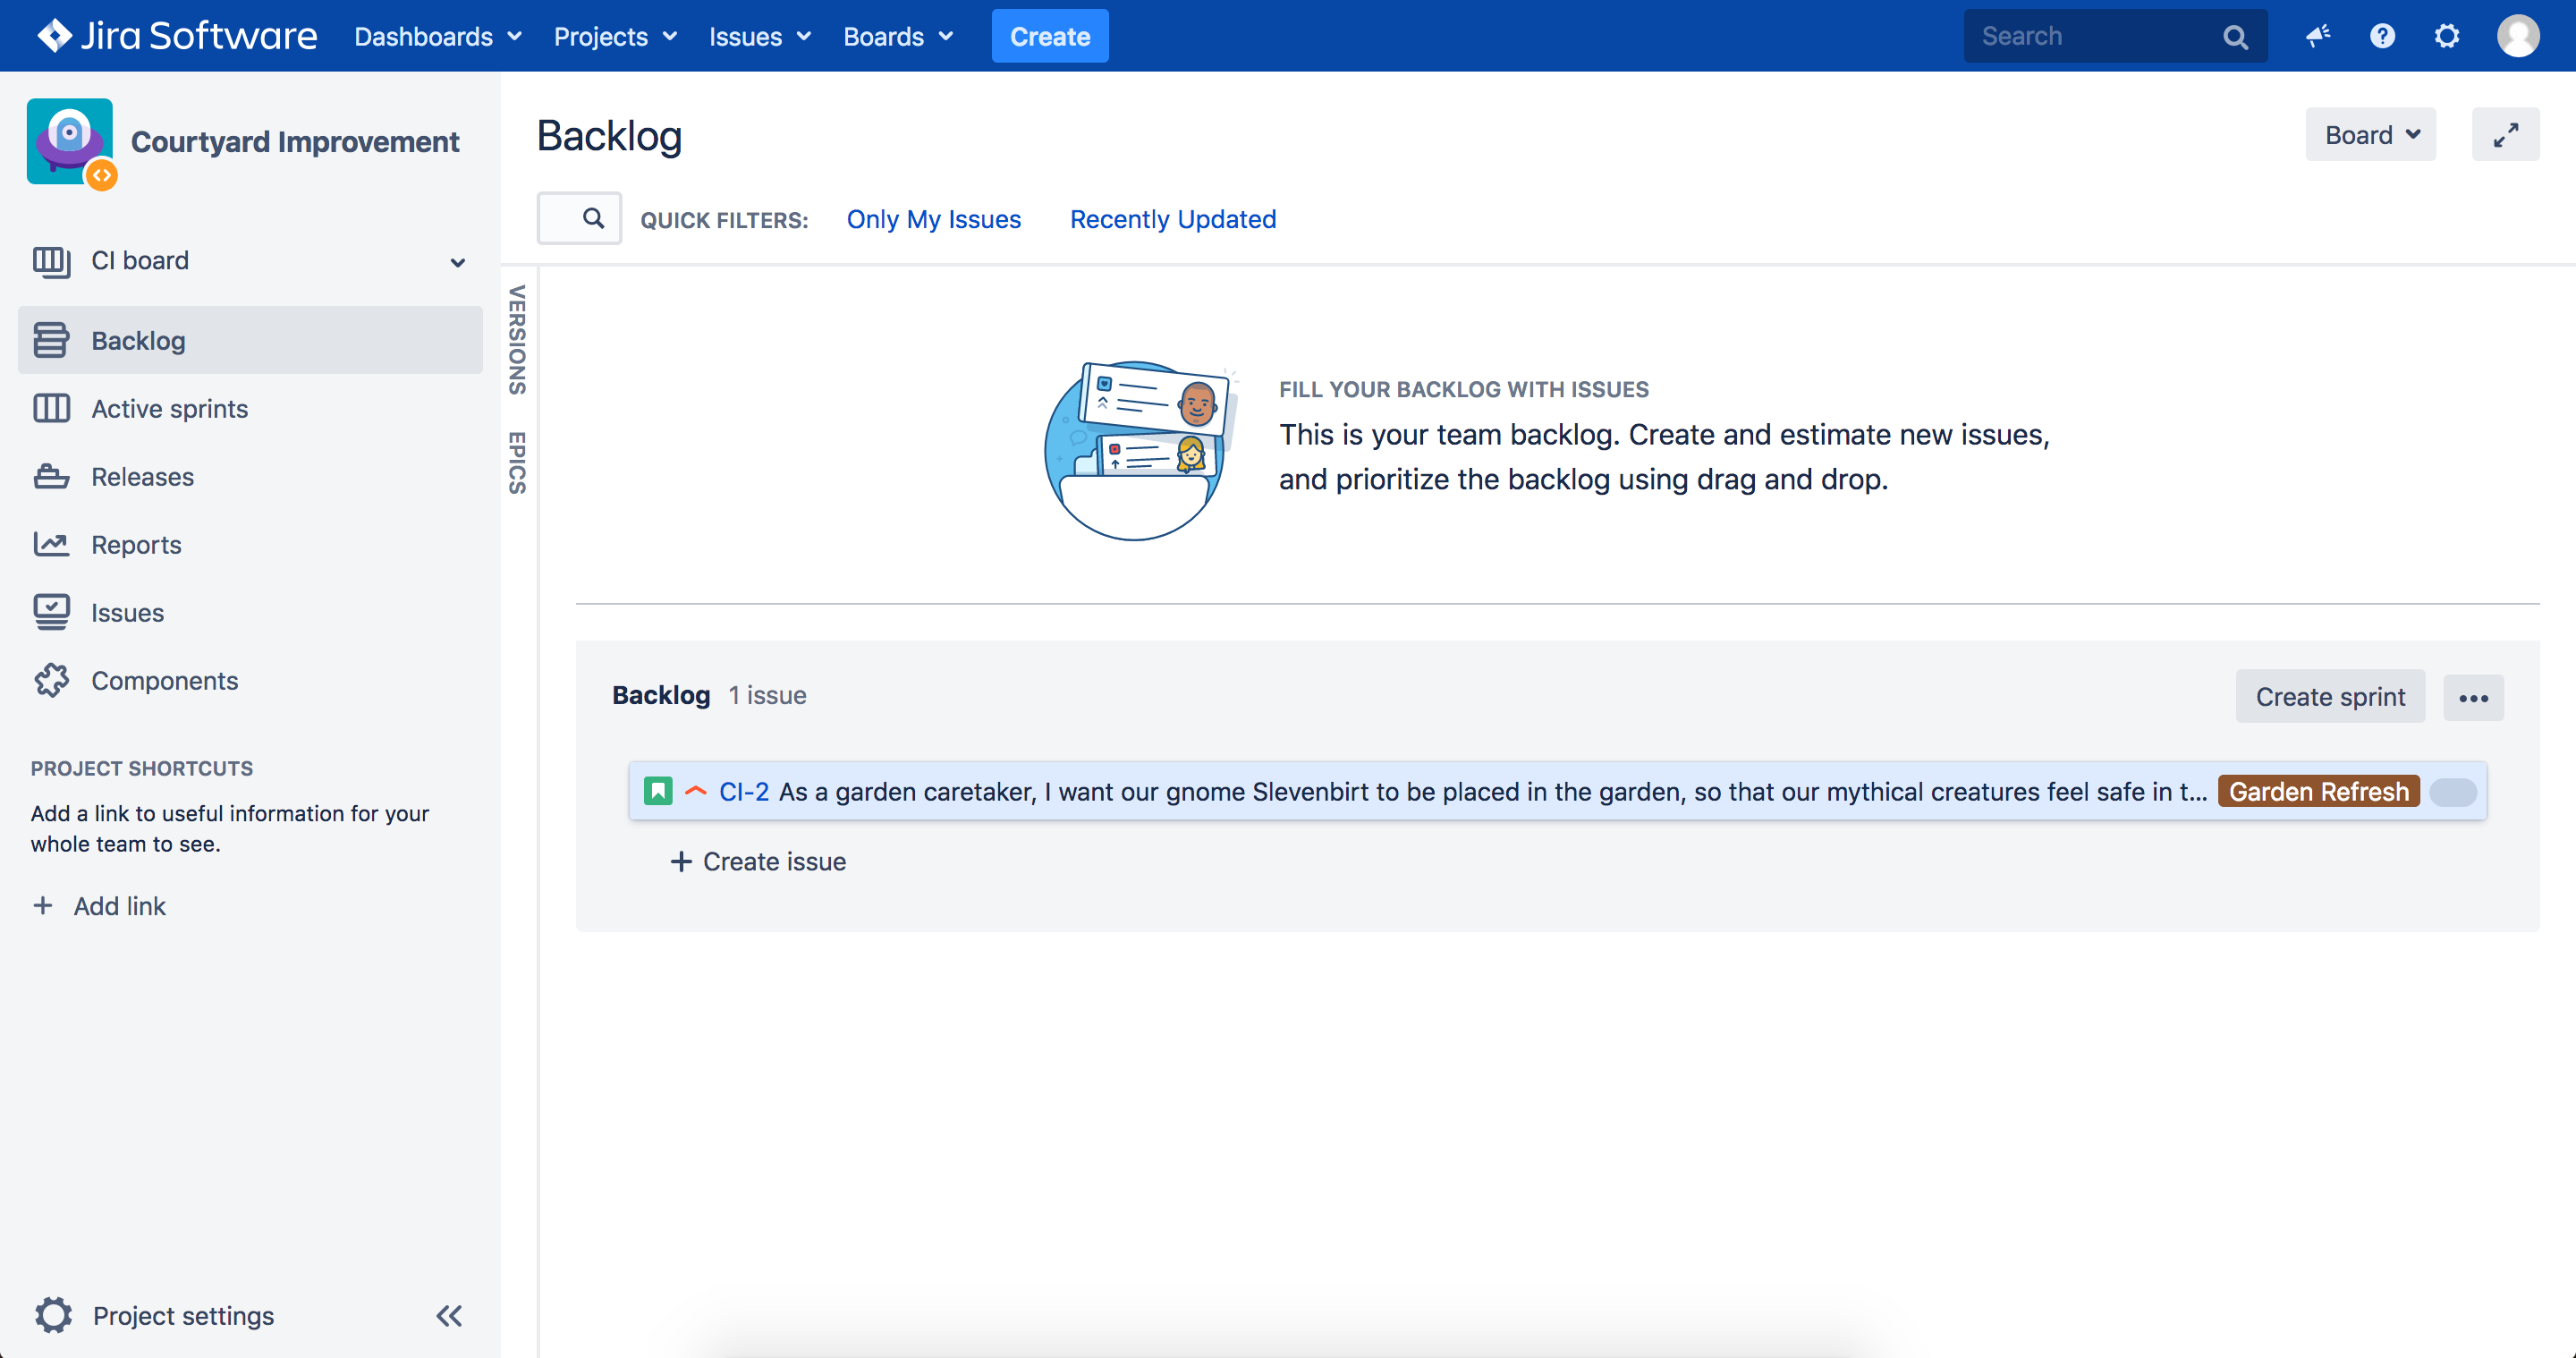This screenshot has width=2576, height=1358.
Task: Toggle the Only My Issues quick filter
Action: coord(933,219)
